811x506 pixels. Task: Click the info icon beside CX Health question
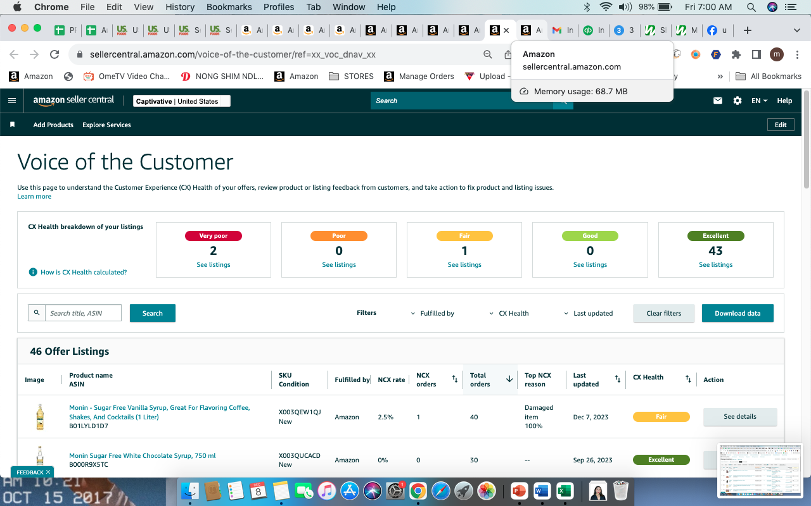pyautogui.click(x=33, y=272)
